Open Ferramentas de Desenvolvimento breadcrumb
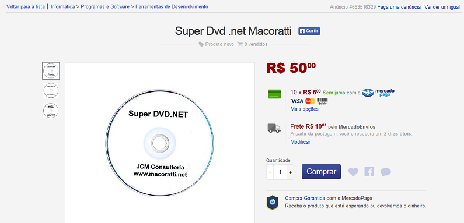The width and height of the screenshot is (464, 223). 172,6
